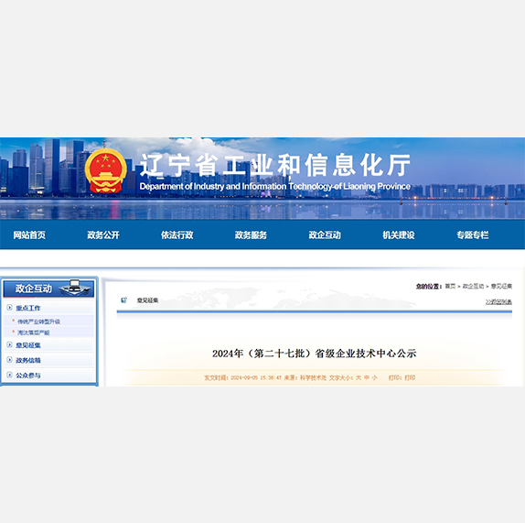Click the arrow icon beside sidebar 意见征集

point(10,344)
